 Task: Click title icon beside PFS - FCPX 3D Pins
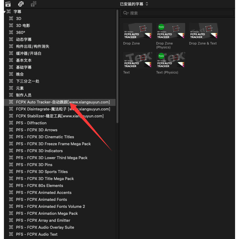[11, 165]
